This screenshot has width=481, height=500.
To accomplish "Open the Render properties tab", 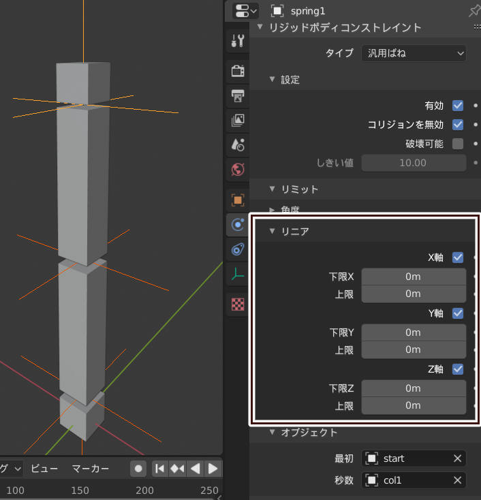I will tap(238, 71).
